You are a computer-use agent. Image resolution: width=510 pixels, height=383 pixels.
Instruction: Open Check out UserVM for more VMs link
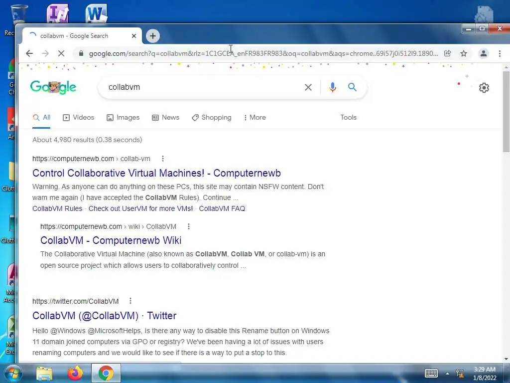pos(140,208)
